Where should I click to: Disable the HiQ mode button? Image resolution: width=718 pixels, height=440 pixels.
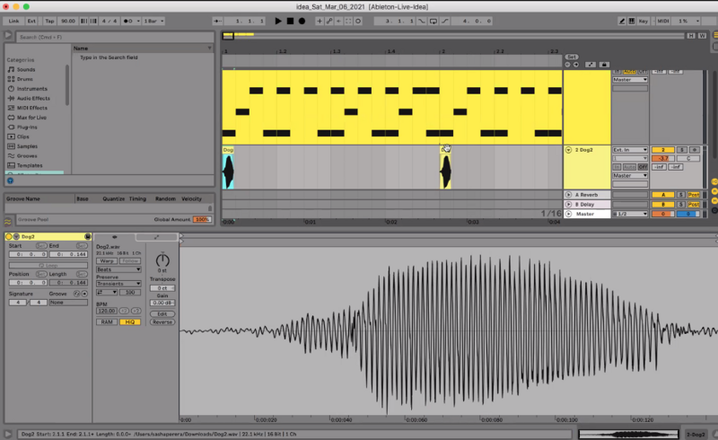click(x=129, y=321)
